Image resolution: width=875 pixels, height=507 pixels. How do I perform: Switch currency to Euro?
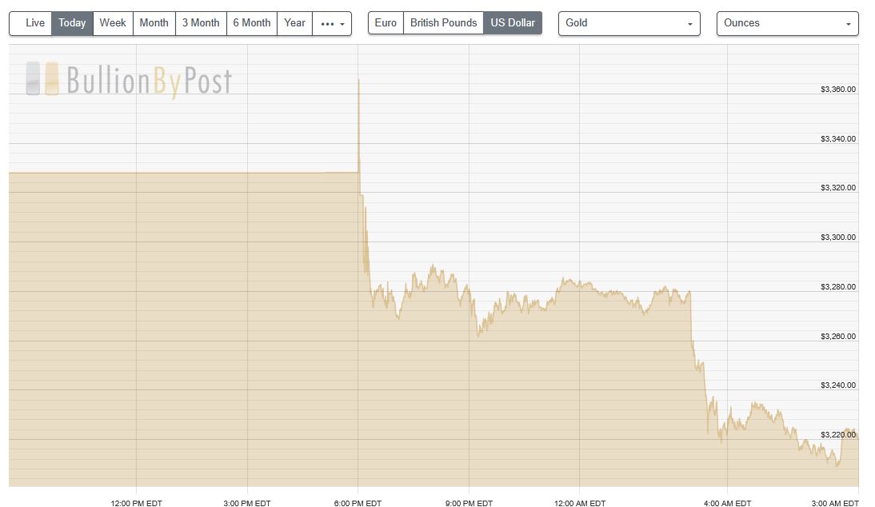(386, 23)
